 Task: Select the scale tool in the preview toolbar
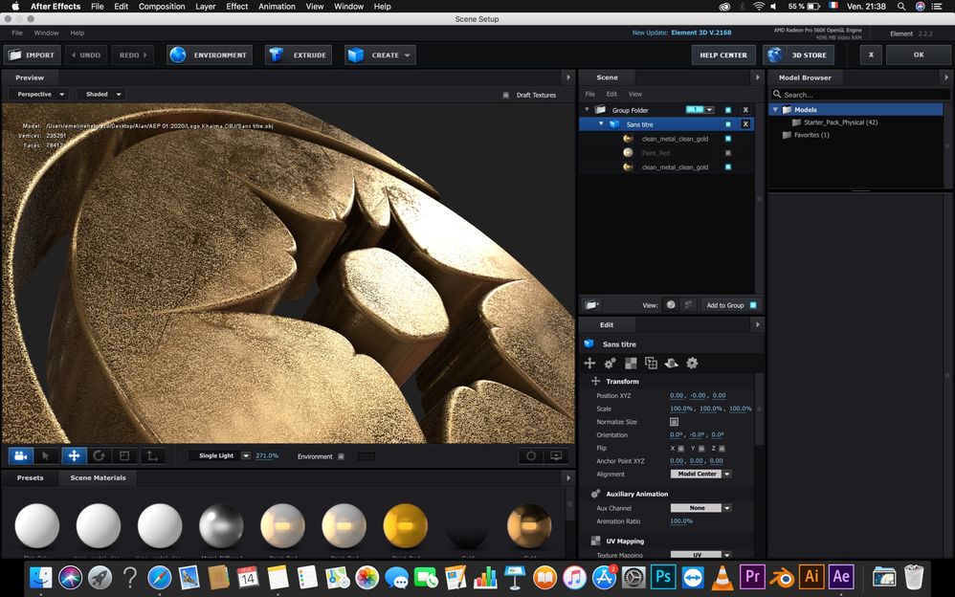pos(124,455)
